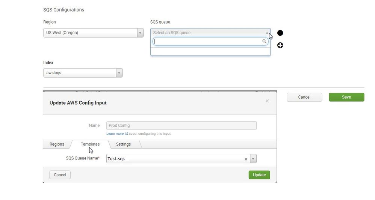Click the Cancel button next to Save
Viewport: 375px width, 200px height.
click(304, 97)
